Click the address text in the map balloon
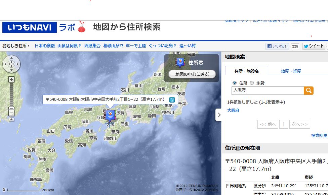The height and width of the screenshot is (195, 328). click(105, 100)
